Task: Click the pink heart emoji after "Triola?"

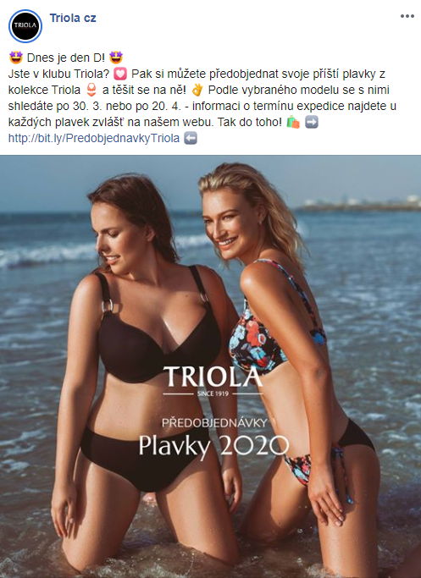Action: click(120, 74)
